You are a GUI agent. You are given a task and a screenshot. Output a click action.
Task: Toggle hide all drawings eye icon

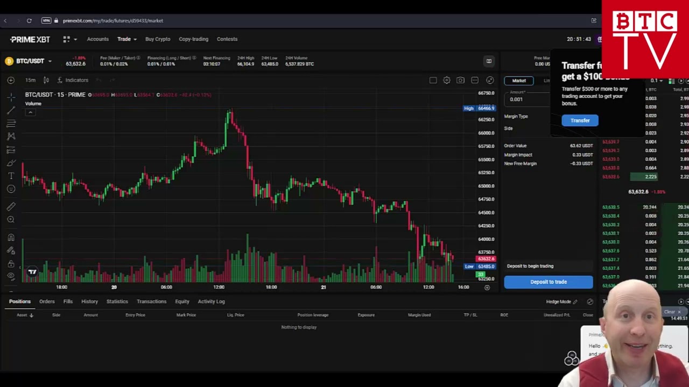tap(11, 276)
